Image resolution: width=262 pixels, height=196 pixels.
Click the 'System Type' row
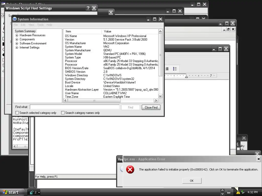tap(111, 57)
